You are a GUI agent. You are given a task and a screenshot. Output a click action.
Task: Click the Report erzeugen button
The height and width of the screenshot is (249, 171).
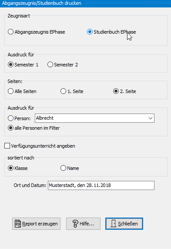(37, 224)
